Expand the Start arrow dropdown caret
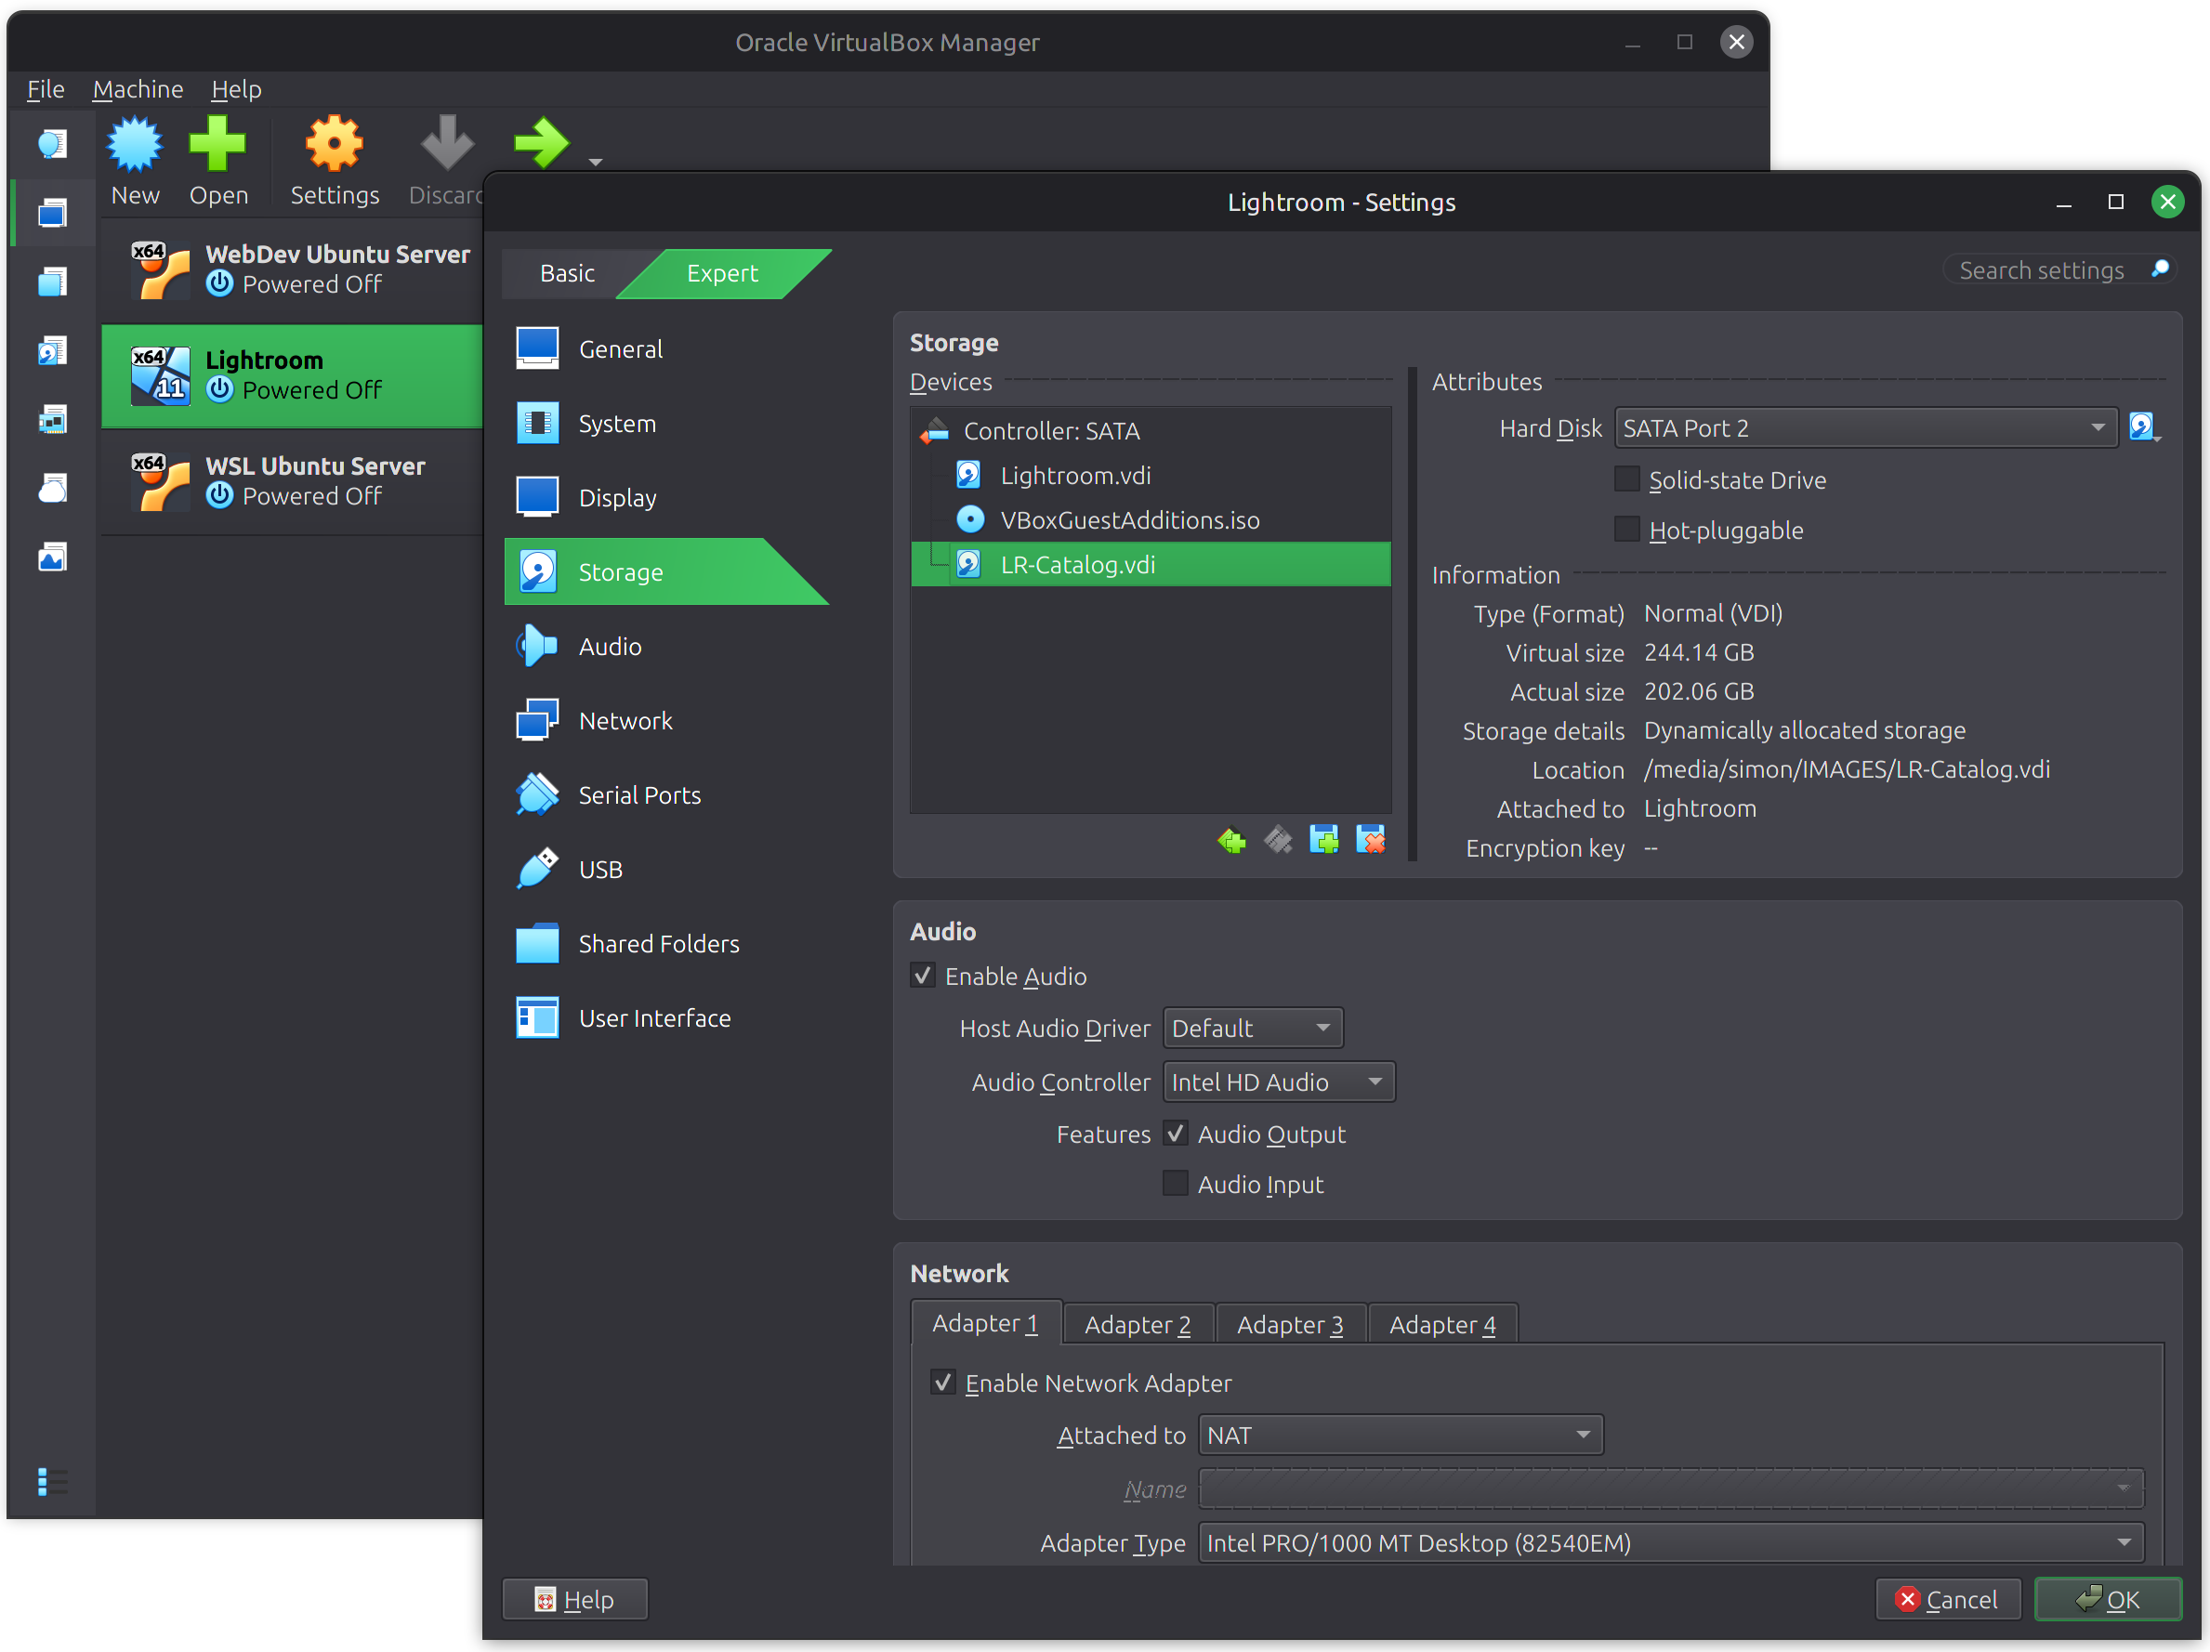2210x1652 pixels. (x=596, y=162)
